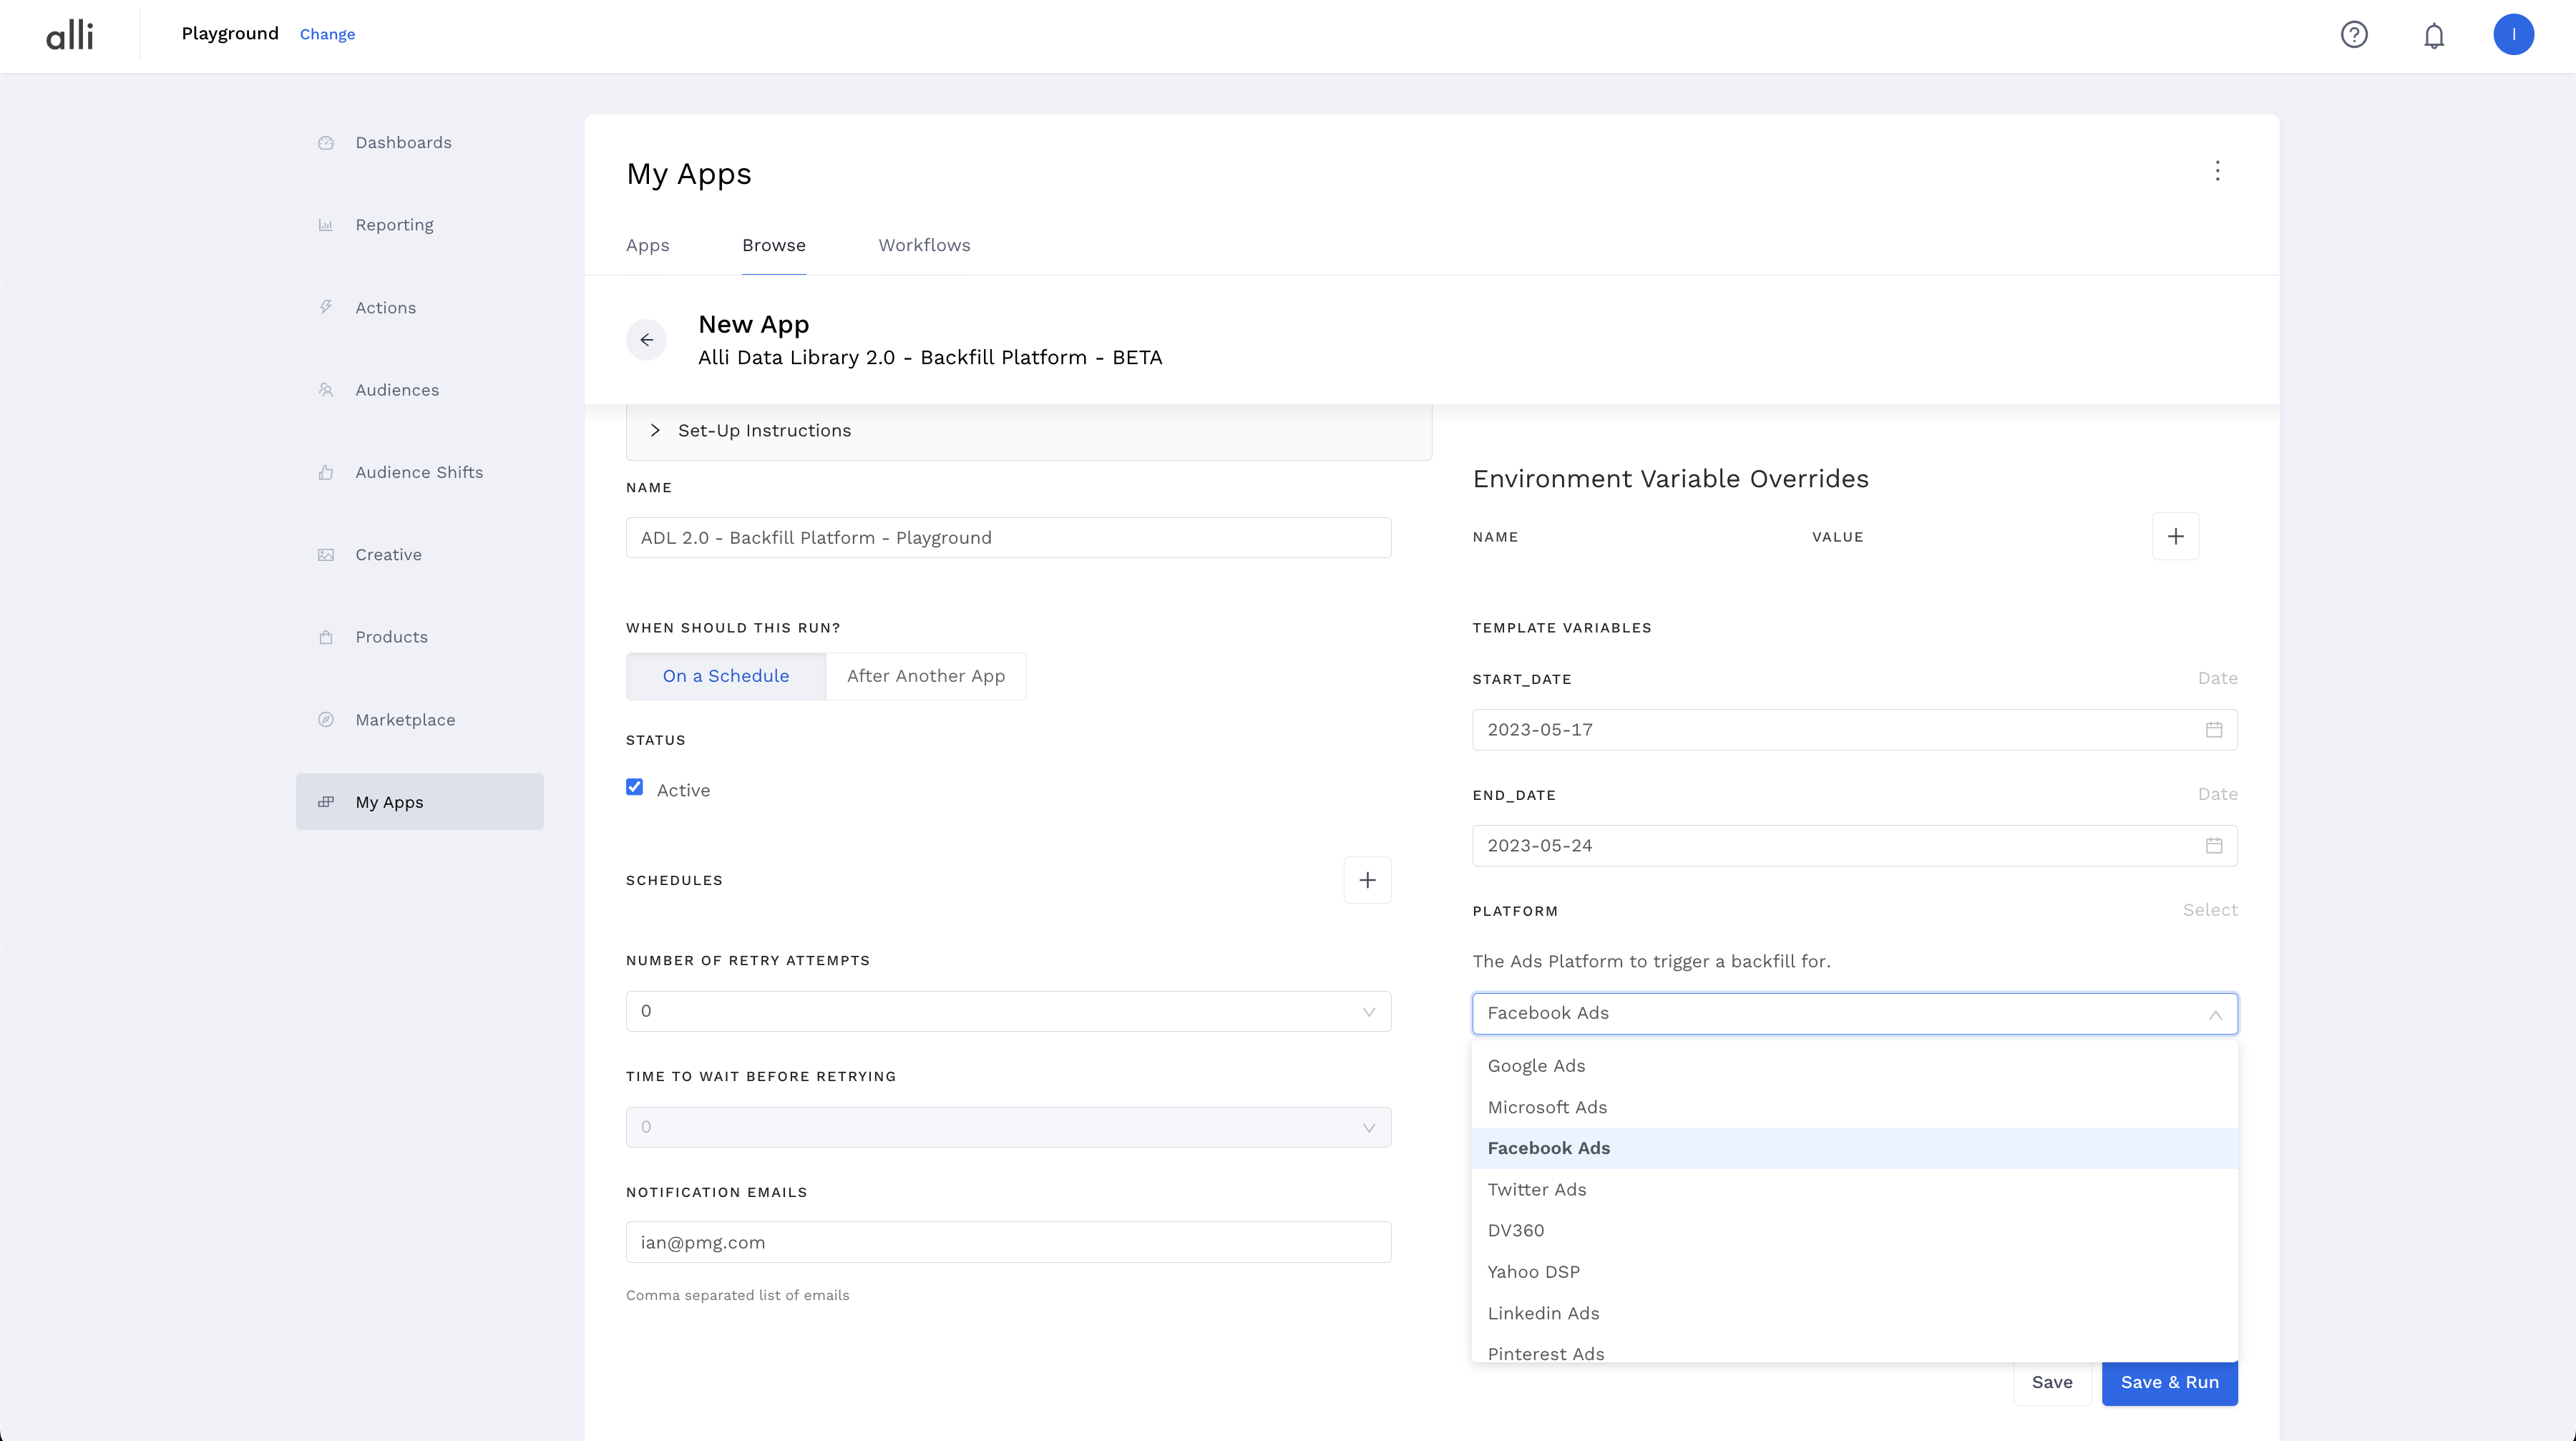The height and width of the screenshot is (1441, 2576).
Task: Open Marketplace in the sidebar
Action: click(405, 720)
